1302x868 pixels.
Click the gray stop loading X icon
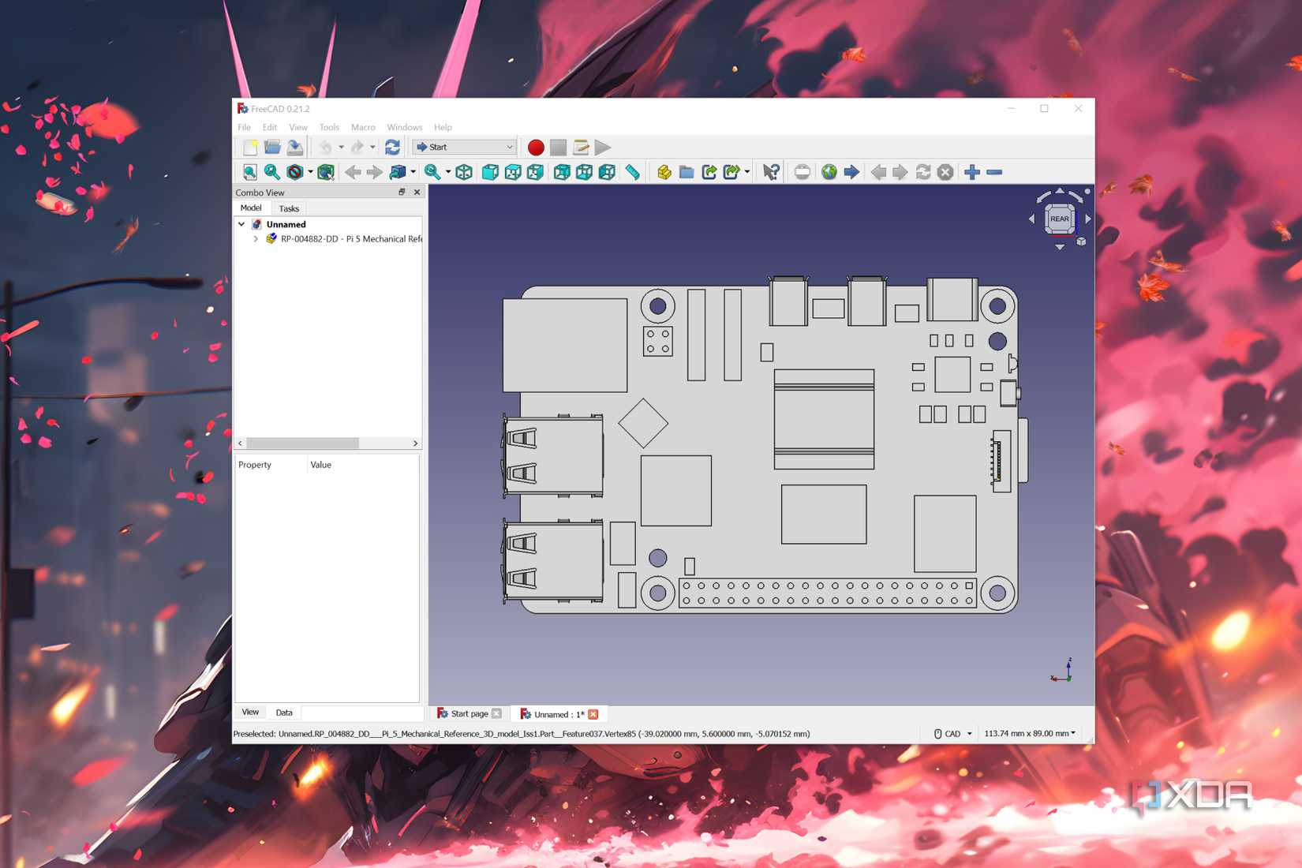click(x=945, y=172)
